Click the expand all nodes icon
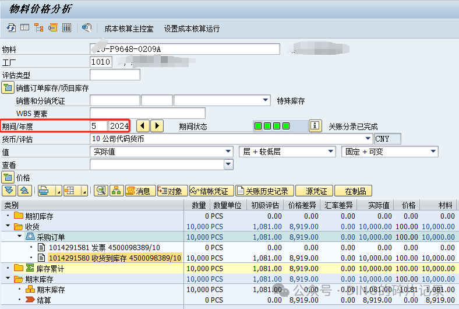 pyautogui.click(x=9, y=191)
